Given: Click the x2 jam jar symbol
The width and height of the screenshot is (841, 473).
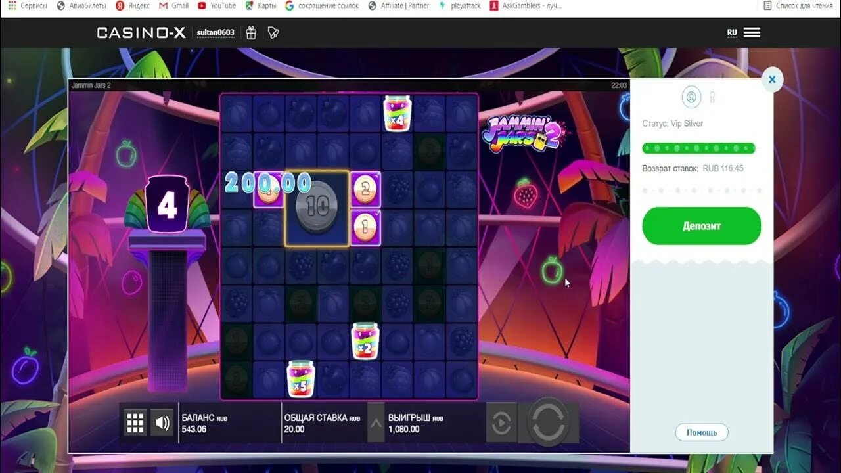Looking at the screenshot, I should [x=365, y=341].
